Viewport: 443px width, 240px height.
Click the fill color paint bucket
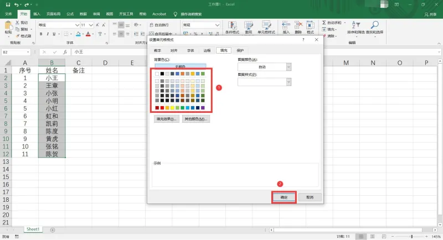[x=78, y=34]
